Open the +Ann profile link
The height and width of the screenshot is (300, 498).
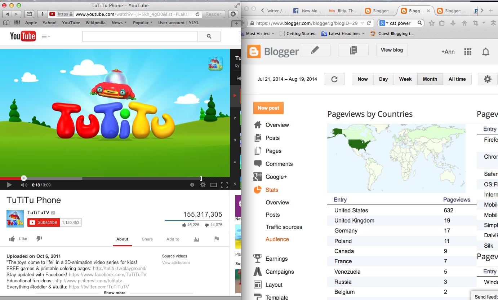[448, 52]
